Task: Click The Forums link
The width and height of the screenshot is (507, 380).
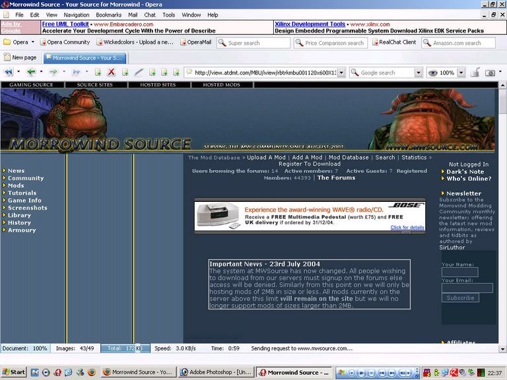Action: (x=336, y=177)
